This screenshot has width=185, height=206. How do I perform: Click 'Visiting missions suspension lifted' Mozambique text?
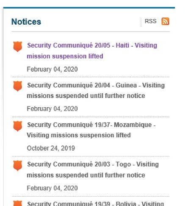click(x=79, y=135)
